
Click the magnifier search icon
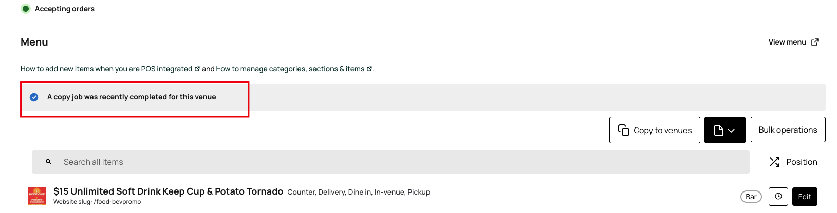[48, 162]
